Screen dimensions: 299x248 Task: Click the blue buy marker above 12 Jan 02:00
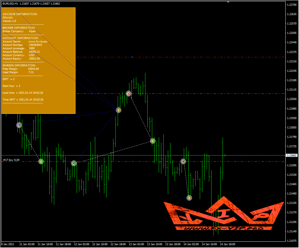tap(74, 163)
